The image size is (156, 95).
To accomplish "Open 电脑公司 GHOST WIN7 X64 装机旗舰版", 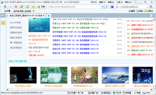I will pyautogui.click(x=75, y=49).
